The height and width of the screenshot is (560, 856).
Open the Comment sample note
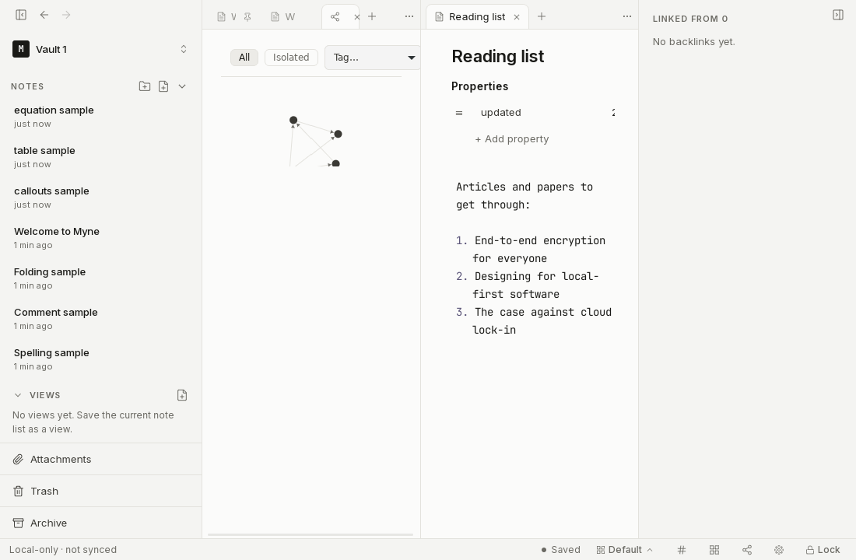click(100, 318)
